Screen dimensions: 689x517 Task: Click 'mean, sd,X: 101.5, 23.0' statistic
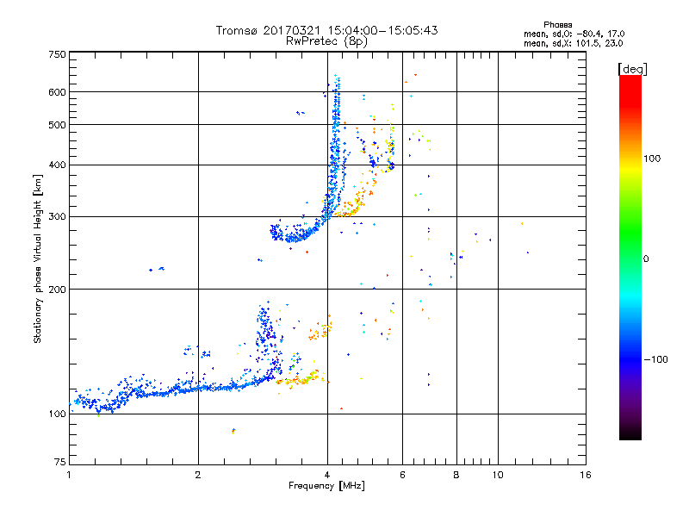[573, 43]
